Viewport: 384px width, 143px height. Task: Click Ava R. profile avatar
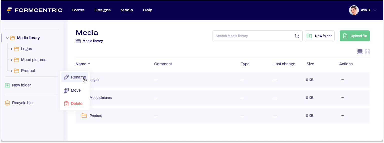(354, 10)
